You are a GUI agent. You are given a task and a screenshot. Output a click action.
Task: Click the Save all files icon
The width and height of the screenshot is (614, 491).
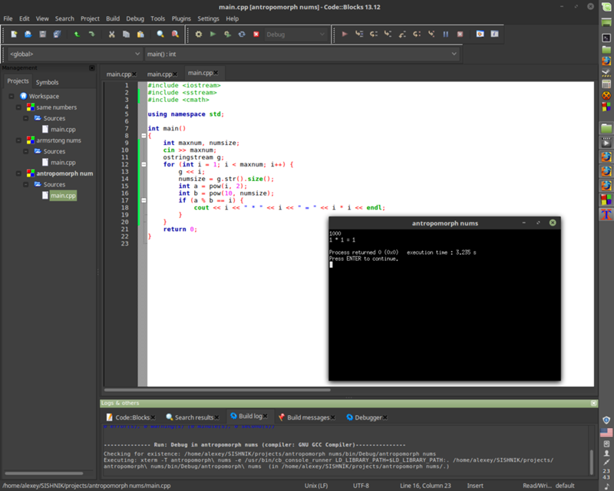tap(57, 35)
